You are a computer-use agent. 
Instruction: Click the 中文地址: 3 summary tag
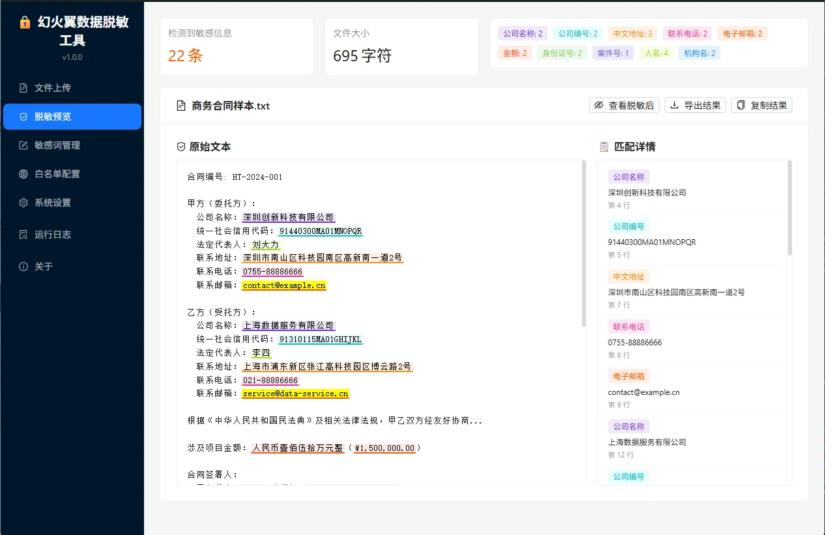(x=632, y=33)
